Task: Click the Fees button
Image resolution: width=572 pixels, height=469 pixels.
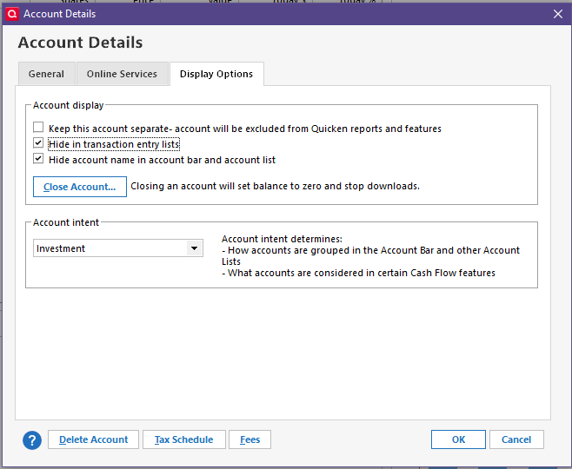Action: tap(249, 439)
